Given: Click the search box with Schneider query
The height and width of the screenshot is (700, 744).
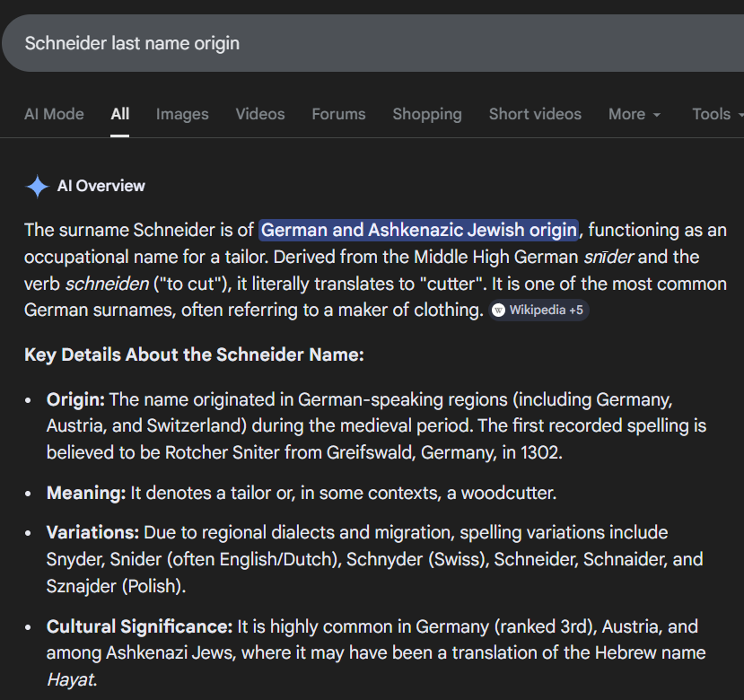Looking at the screenshot, I should pyautogui.click(x=373, y=43).
